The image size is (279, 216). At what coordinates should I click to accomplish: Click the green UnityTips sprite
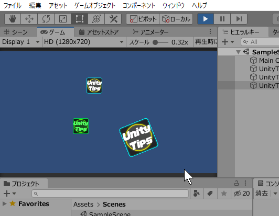pyautogui.click(x=81, y=126)
